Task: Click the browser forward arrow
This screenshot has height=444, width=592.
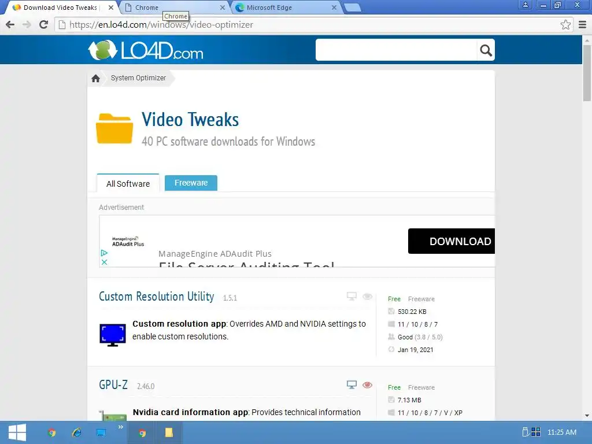Action: coord(27,24)
